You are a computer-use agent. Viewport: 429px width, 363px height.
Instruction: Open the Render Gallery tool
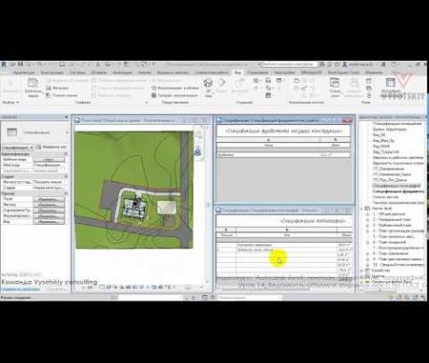[175, 95]
